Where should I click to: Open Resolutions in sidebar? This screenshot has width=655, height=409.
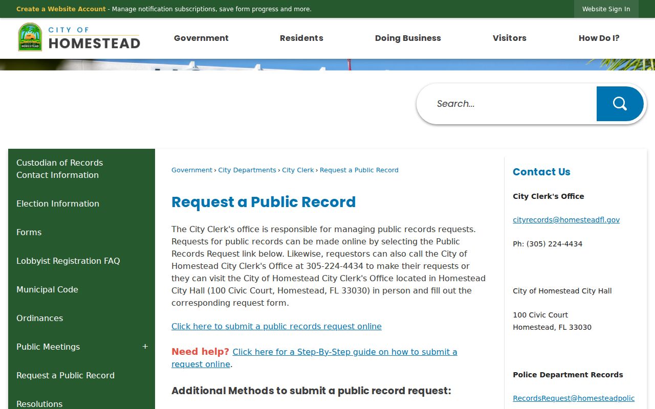tap(81, 403)
